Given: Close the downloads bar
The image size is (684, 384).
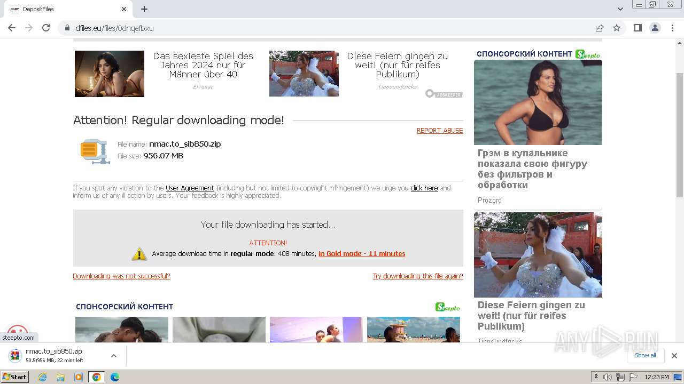Looking at the screenshot, I should pos(674,356).
